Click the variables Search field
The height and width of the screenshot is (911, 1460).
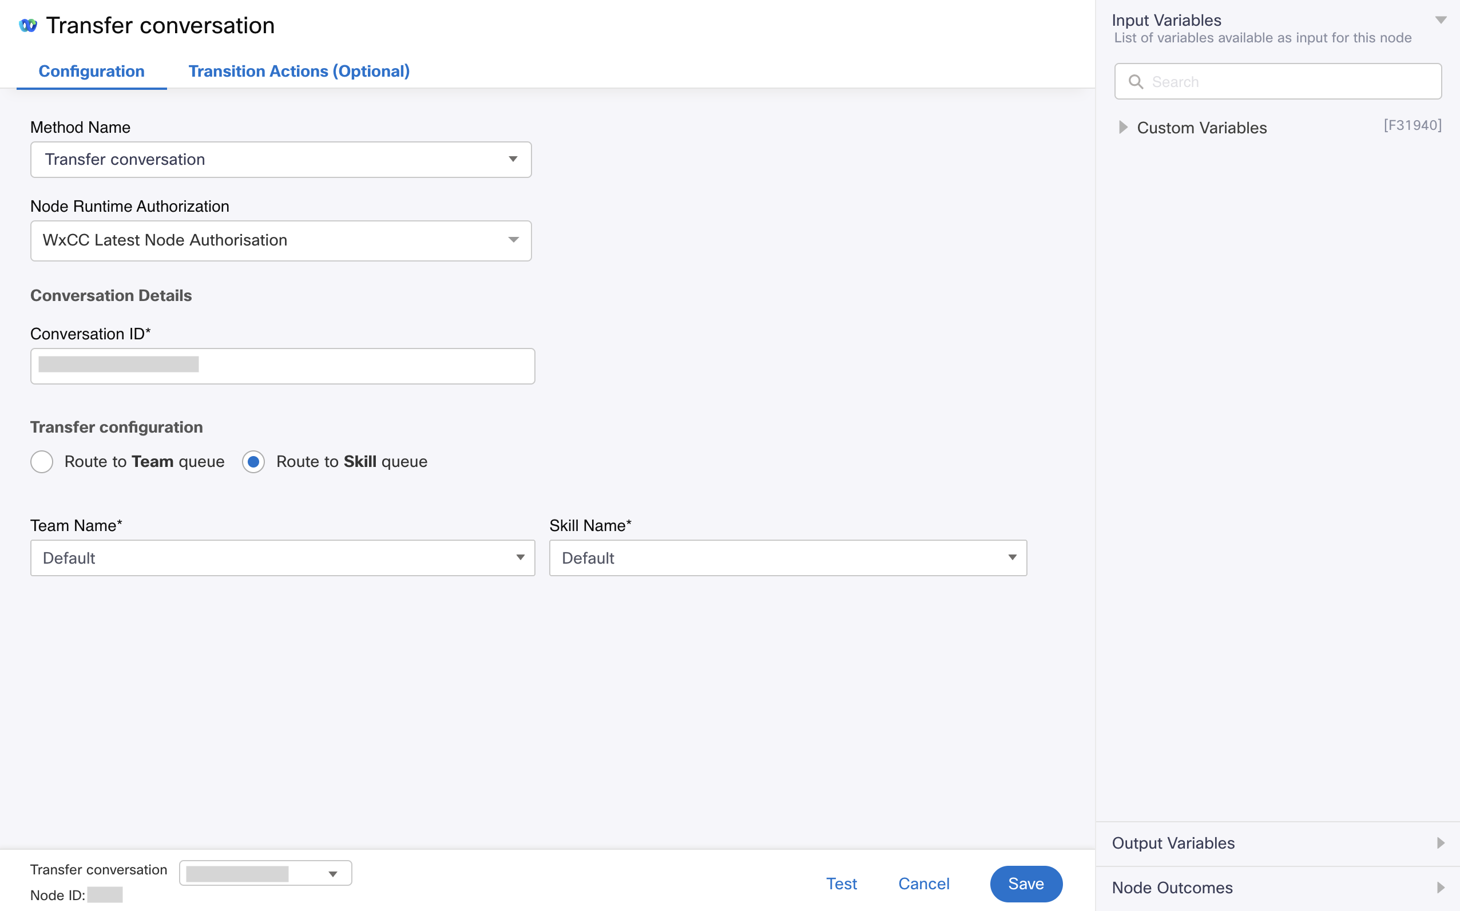coord(1277,81)
